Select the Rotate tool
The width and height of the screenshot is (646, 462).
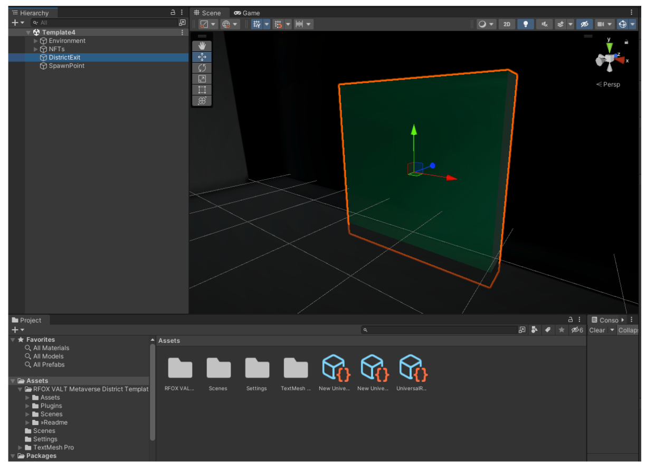pos(202,68)
